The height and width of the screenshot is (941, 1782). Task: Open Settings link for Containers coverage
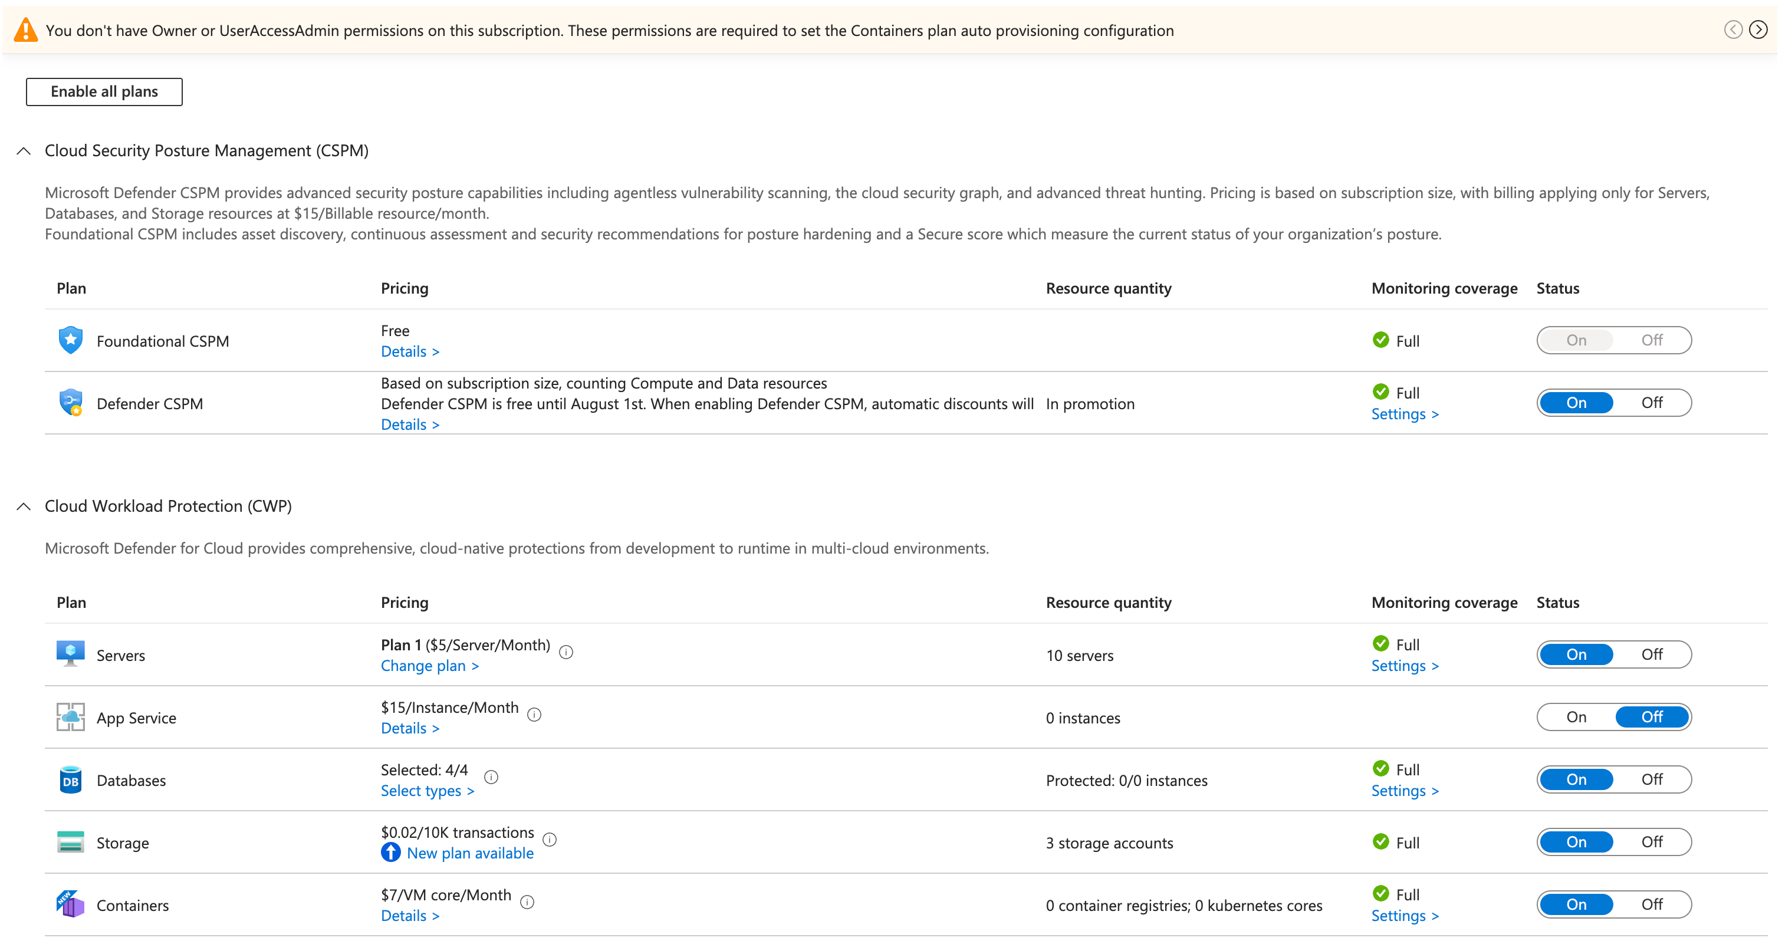coord(1405,916)
